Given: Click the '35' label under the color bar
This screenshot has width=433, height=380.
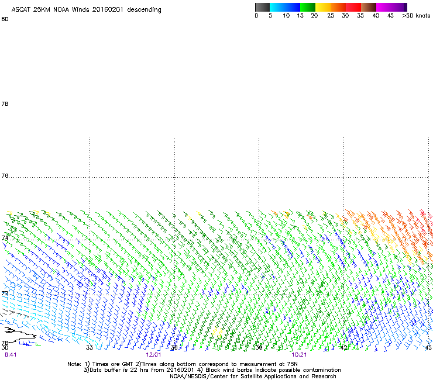Looking at the screenshot, I should tap(360, 16).
